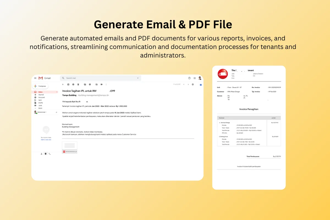Screen dimensions: 330x220
Task: Click the 'Start a new one' chat link
Action: [46, 140]
